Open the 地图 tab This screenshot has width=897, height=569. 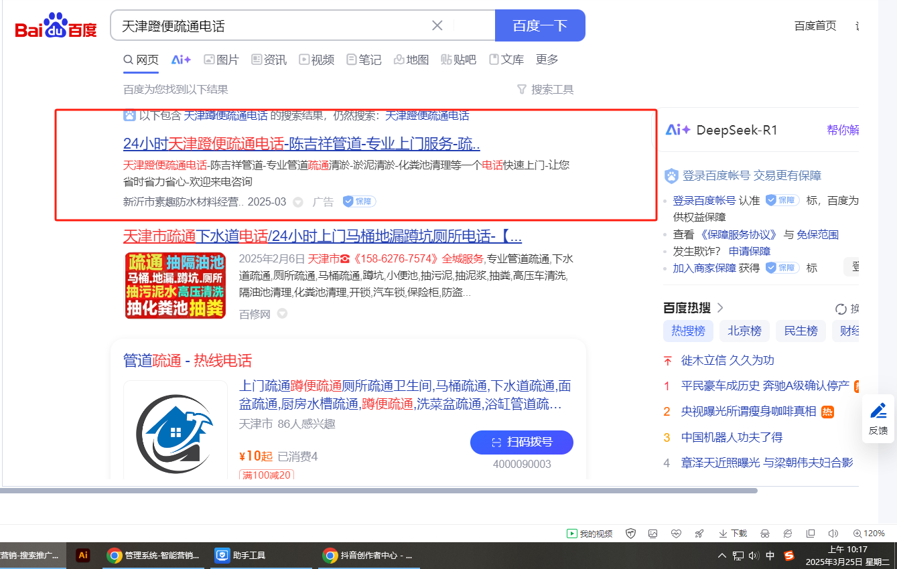(411, 60)
